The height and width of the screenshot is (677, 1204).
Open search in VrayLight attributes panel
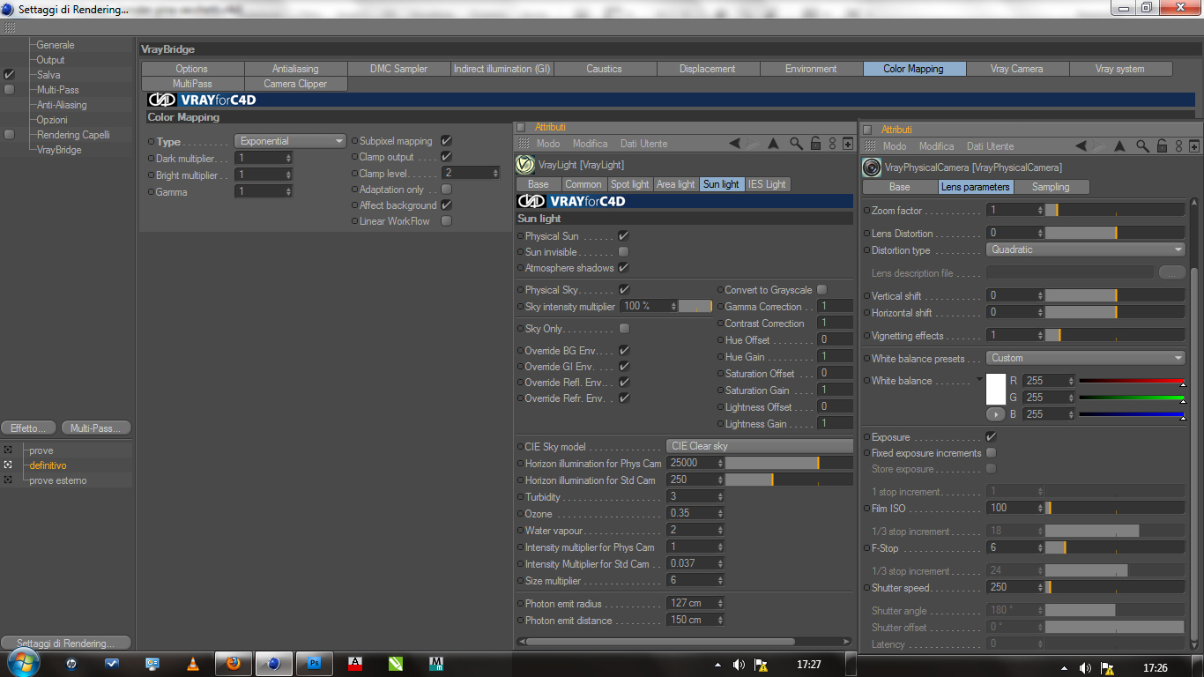click(x=796, y=144)
